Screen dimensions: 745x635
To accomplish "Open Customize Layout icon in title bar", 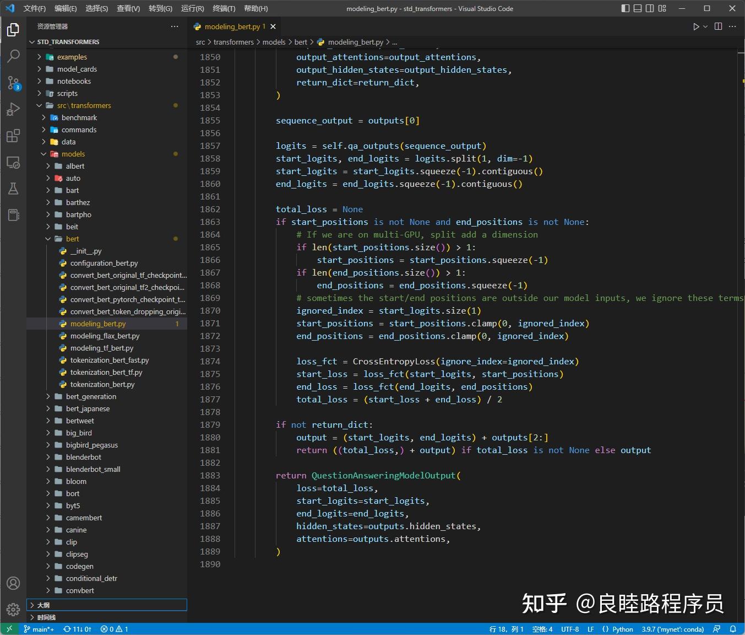I will (x=662, y=8).
